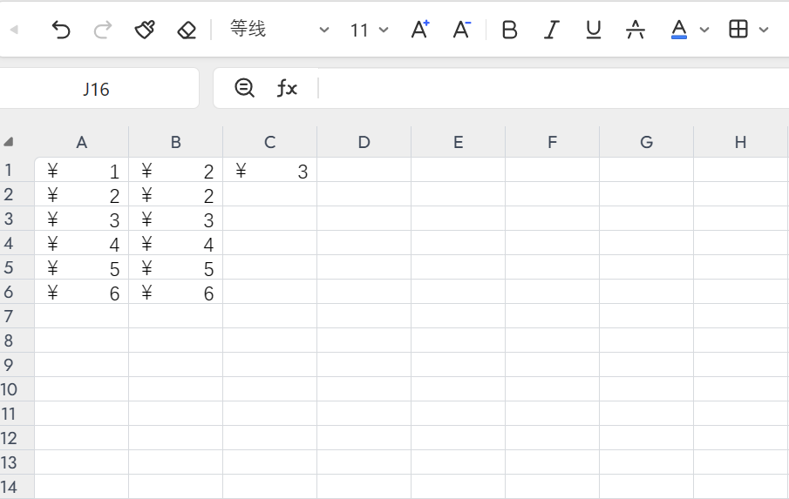Click the eraser clear formatting icon

coord(187,30)
